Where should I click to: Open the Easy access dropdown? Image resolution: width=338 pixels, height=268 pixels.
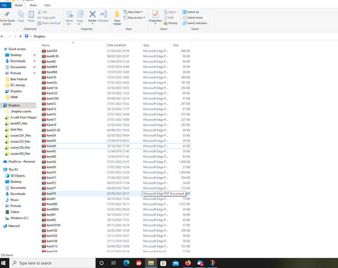point(134,17)
